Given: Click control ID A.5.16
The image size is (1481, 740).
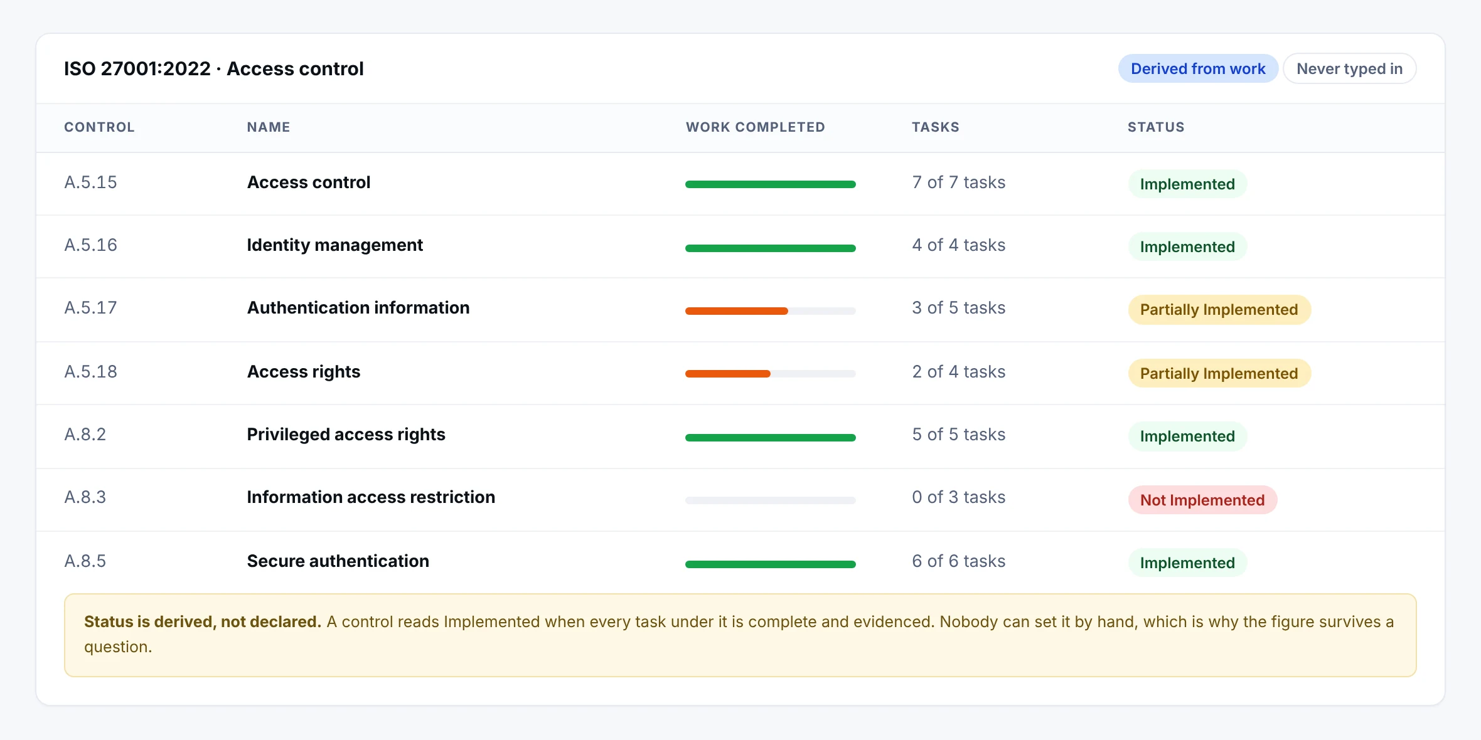Looking at the screenshot, I should click(90, 245).
